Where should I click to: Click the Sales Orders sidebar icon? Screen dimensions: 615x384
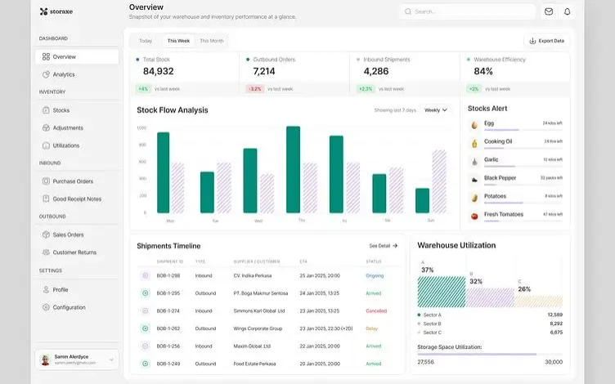46,234
